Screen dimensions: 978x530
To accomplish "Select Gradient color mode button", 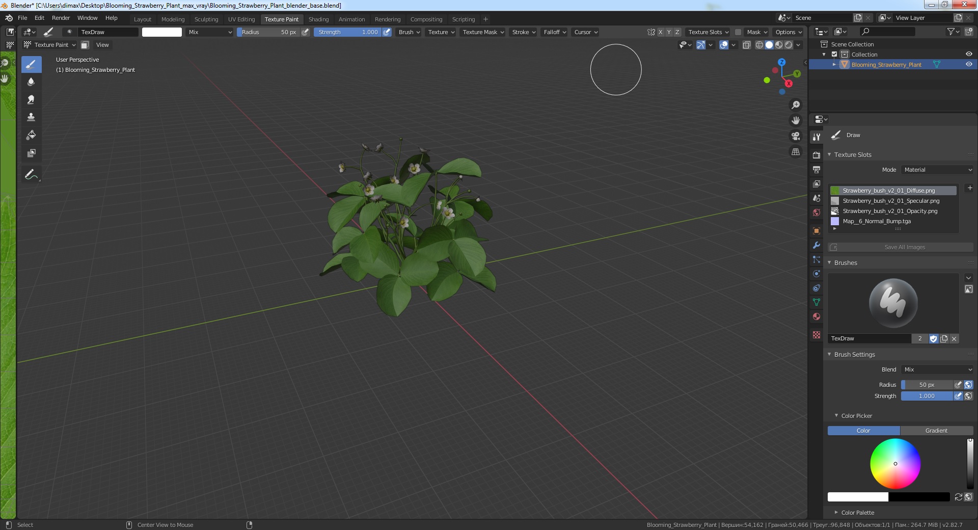I will click(x=937, y=431).
